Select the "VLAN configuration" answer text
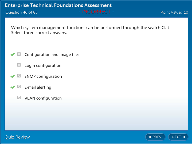192x144 pixels. coord(43,98)
